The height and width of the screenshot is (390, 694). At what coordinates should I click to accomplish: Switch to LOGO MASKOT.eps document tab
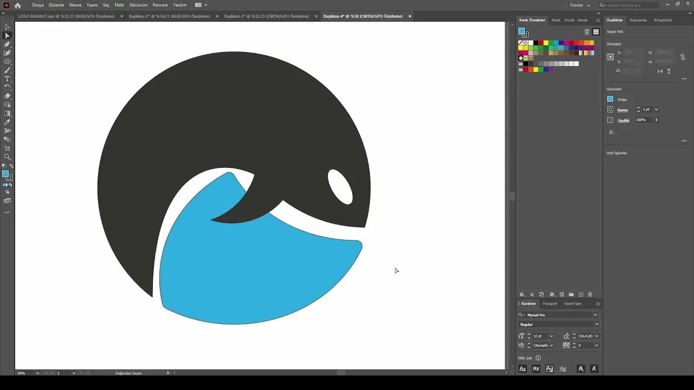(x=67, y=16)
